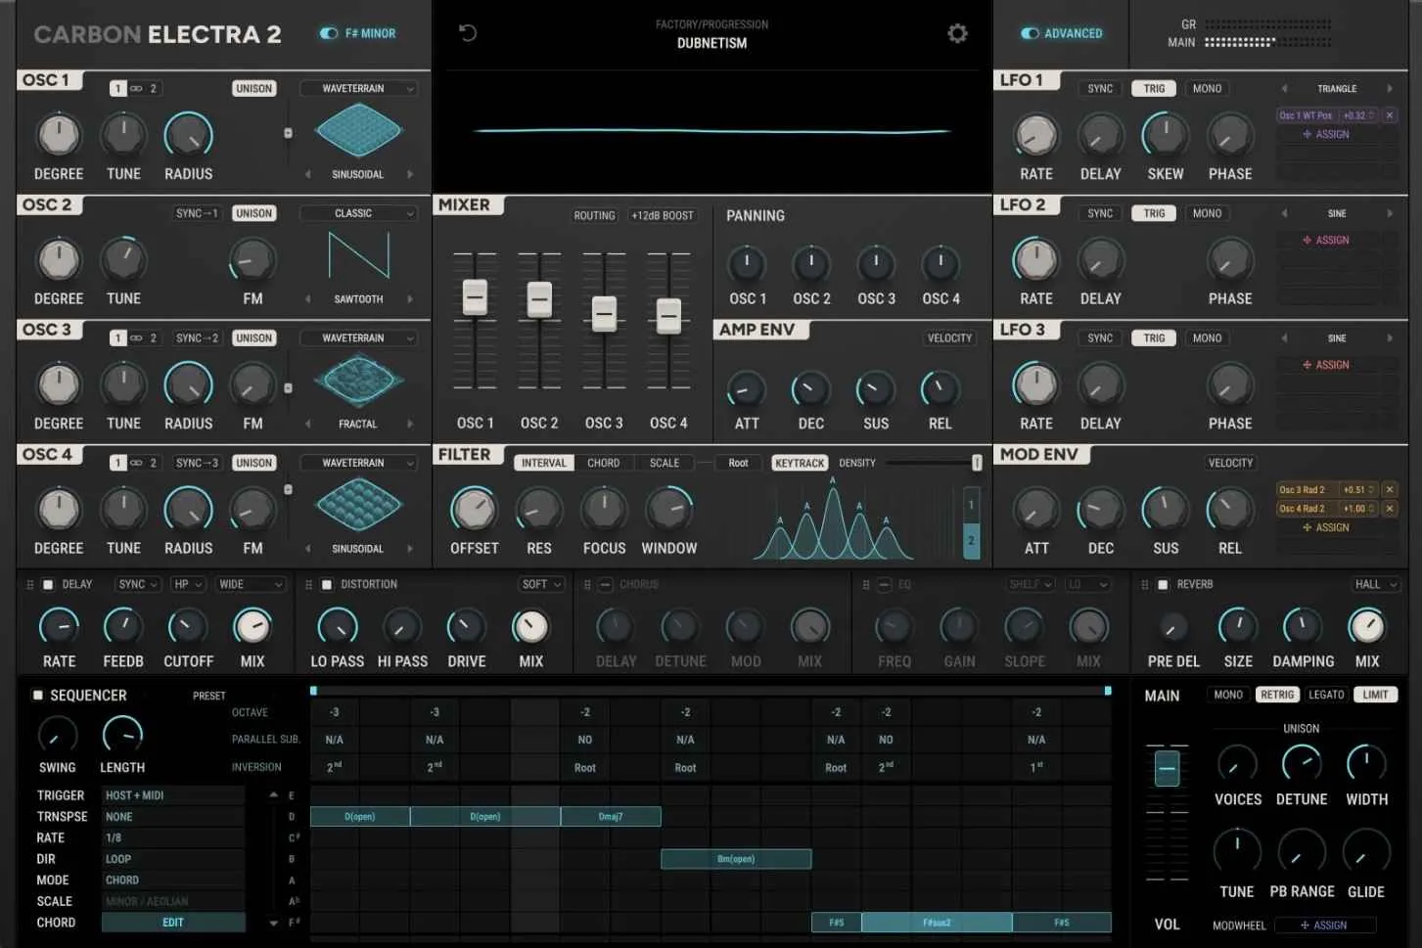Open the reverb HALL type dropdown
The width and height of the screenshot is (1422, 948).
click(x=1377, y=585)
